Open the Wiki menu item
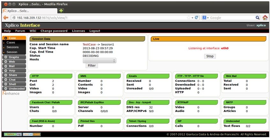The height and width of the screenshot is (138, 270). click(33, 31)
